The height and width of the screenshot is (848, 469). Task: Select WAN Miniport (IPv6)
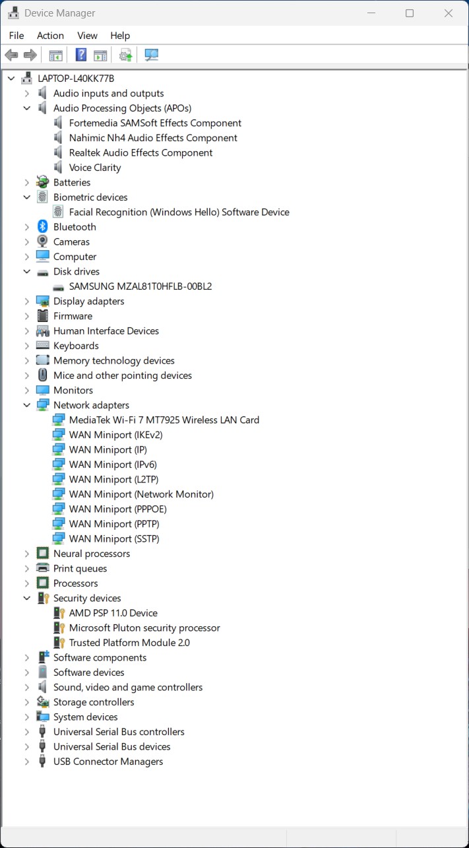click(113, 465)
